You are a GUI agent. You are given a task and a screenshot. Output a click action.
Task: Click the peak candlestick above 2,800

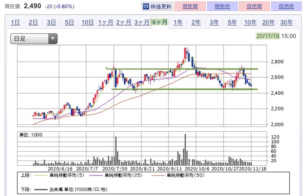pos(185,53)
